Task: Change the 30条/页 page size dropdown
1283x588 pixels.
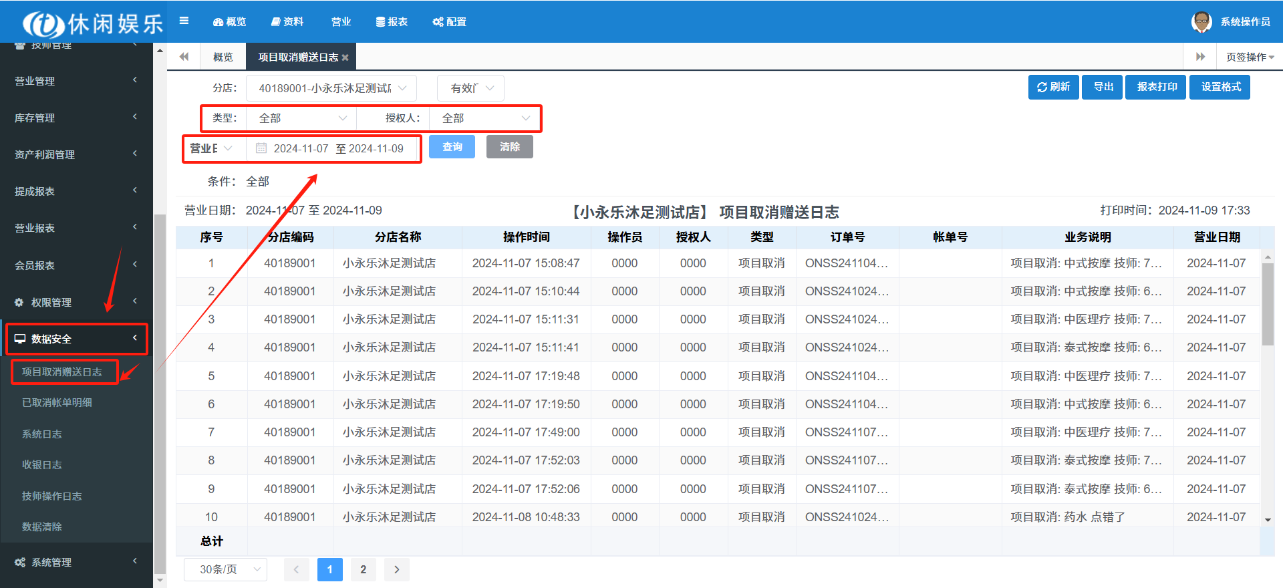Action: pyautogui.click(x=225, y=569)
